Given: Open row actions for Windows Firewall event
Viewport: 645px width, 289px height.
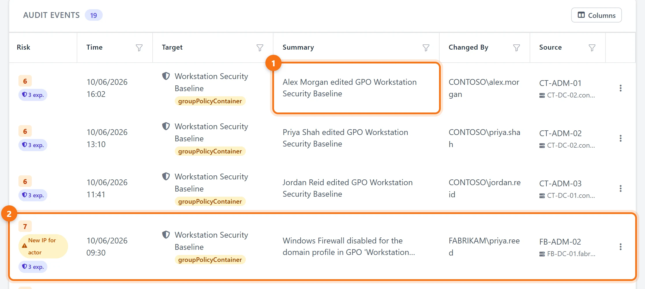Looking at the screenshot, I should 620,247.
